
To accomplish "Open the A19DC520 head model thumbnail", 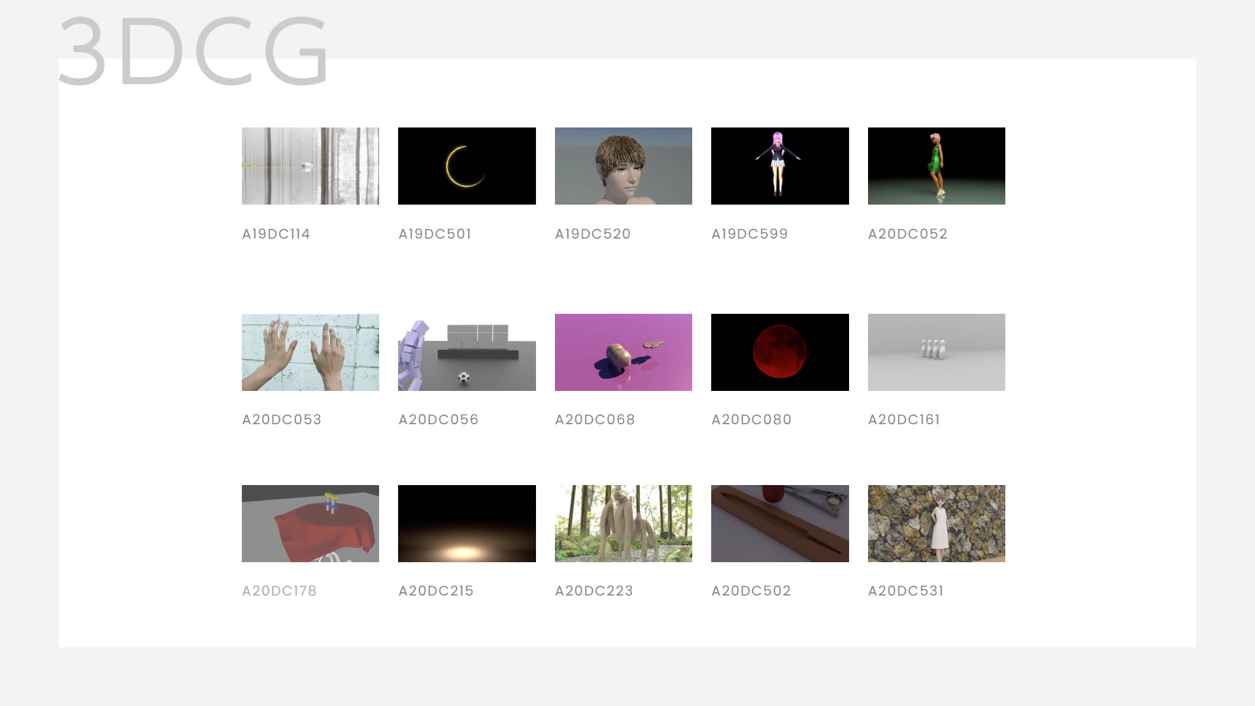I will (624, 166).
